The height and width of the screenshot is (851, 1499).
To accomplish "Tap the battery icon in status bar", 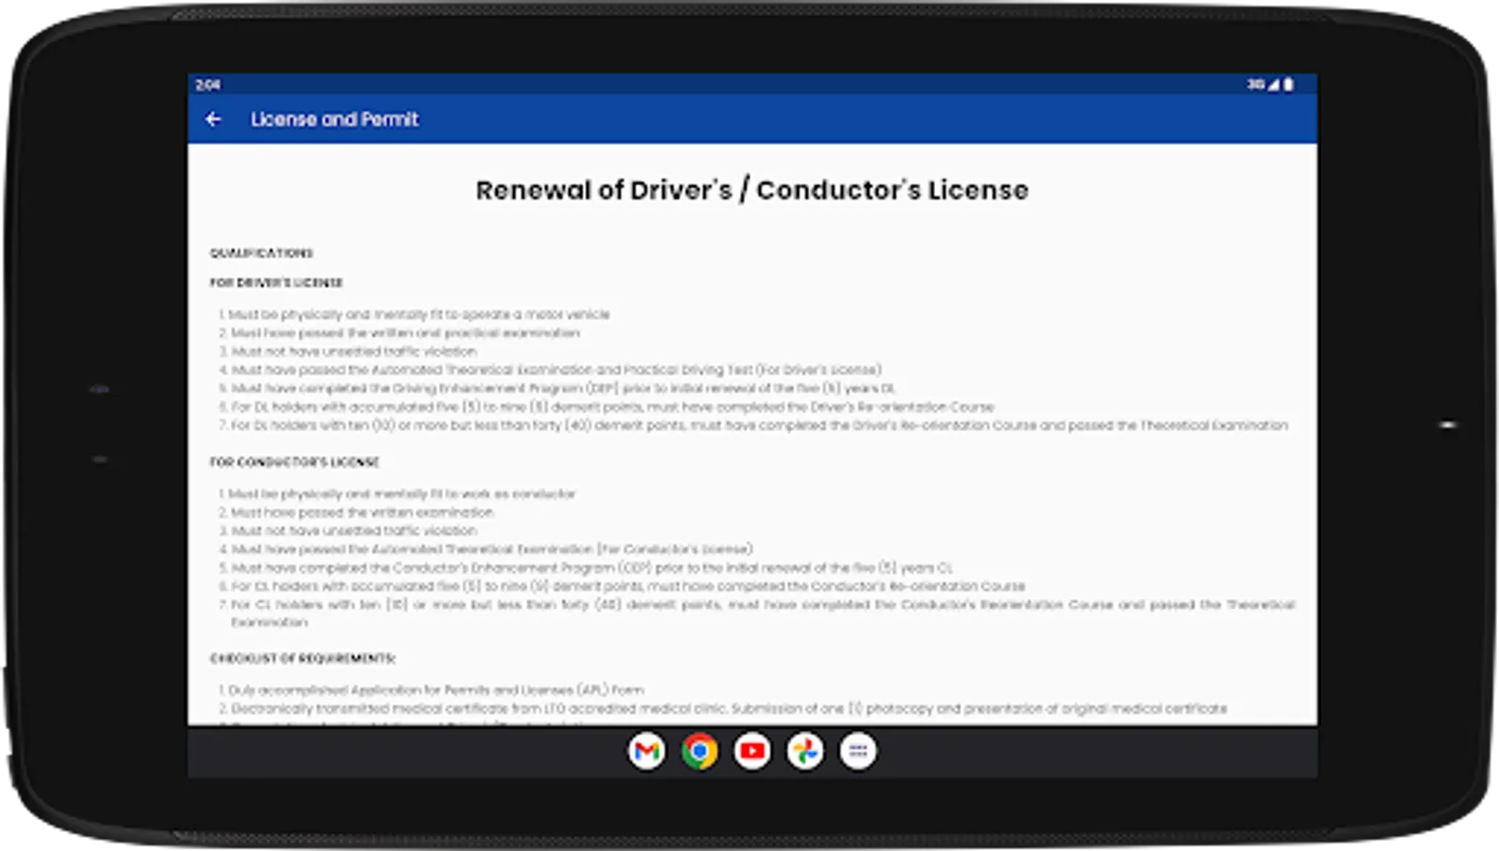I will [1288, 84].
